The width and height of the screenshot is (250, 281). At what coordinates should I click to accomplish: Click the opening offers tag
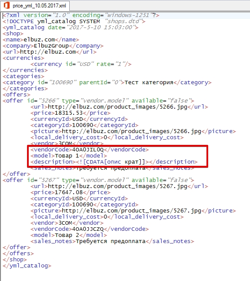click(17, 95)
